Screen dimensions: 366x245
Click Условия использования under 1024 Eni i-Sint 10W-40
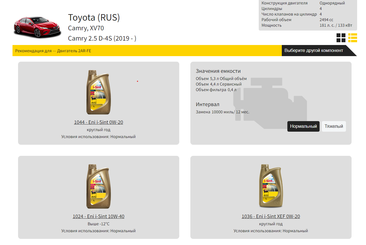98,231
